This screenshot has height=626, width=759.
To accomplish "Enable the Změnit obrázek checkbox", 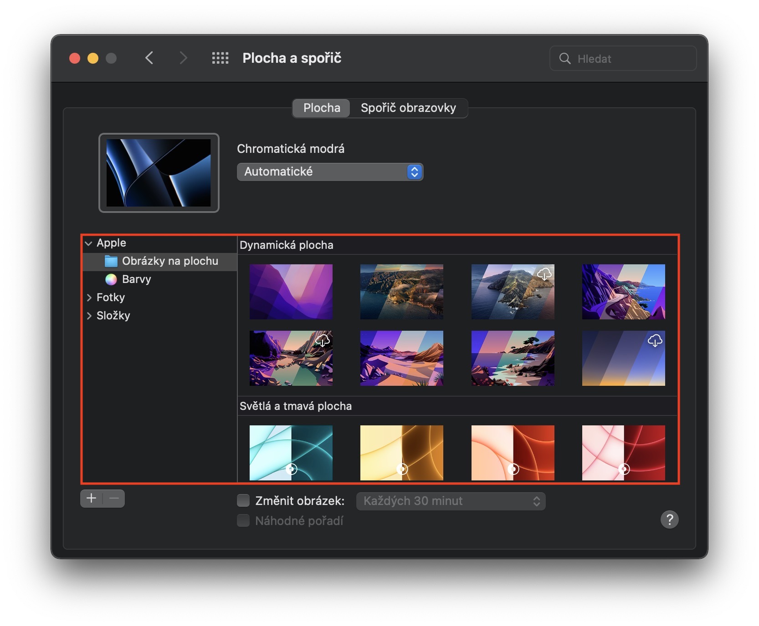I will pos(243,501).
